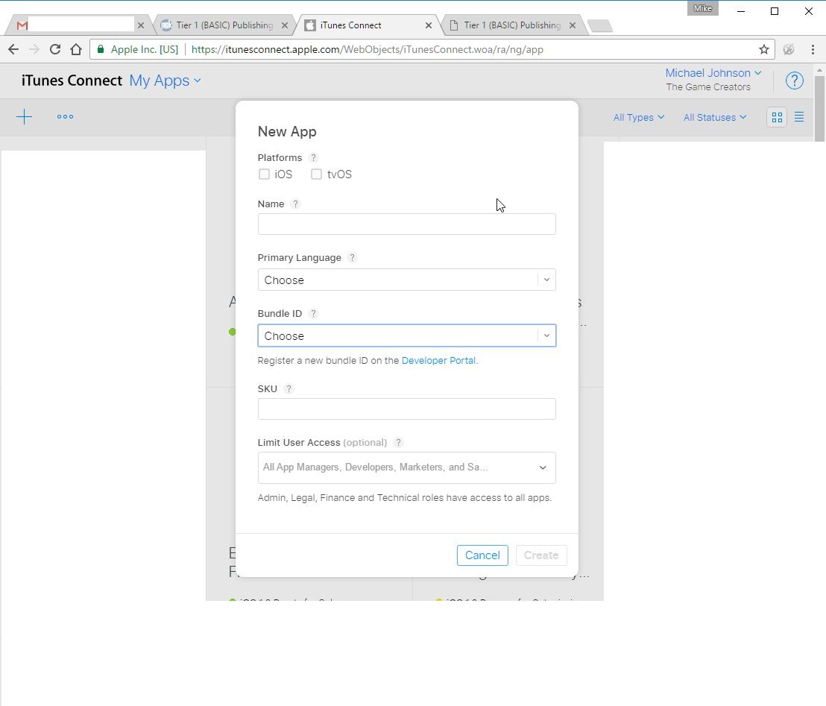The image size is (826, 706).
Task: Close the Gmail tab
Action: (141, 25)
